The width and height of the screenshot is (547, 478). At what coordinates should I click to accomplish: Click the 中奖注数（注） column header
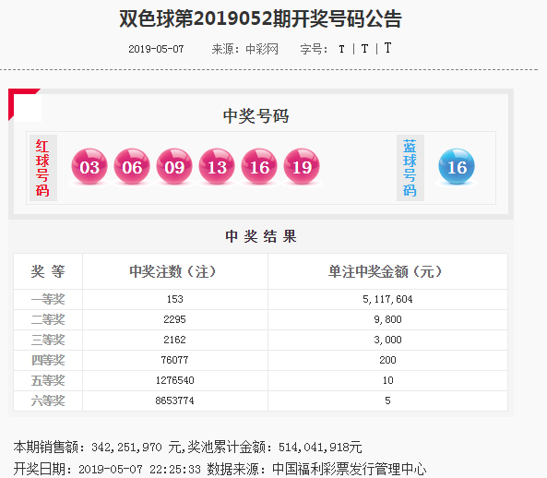172,271
